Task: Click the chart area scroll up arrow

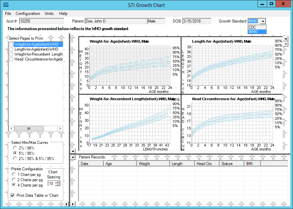Action: coord(286,39)
